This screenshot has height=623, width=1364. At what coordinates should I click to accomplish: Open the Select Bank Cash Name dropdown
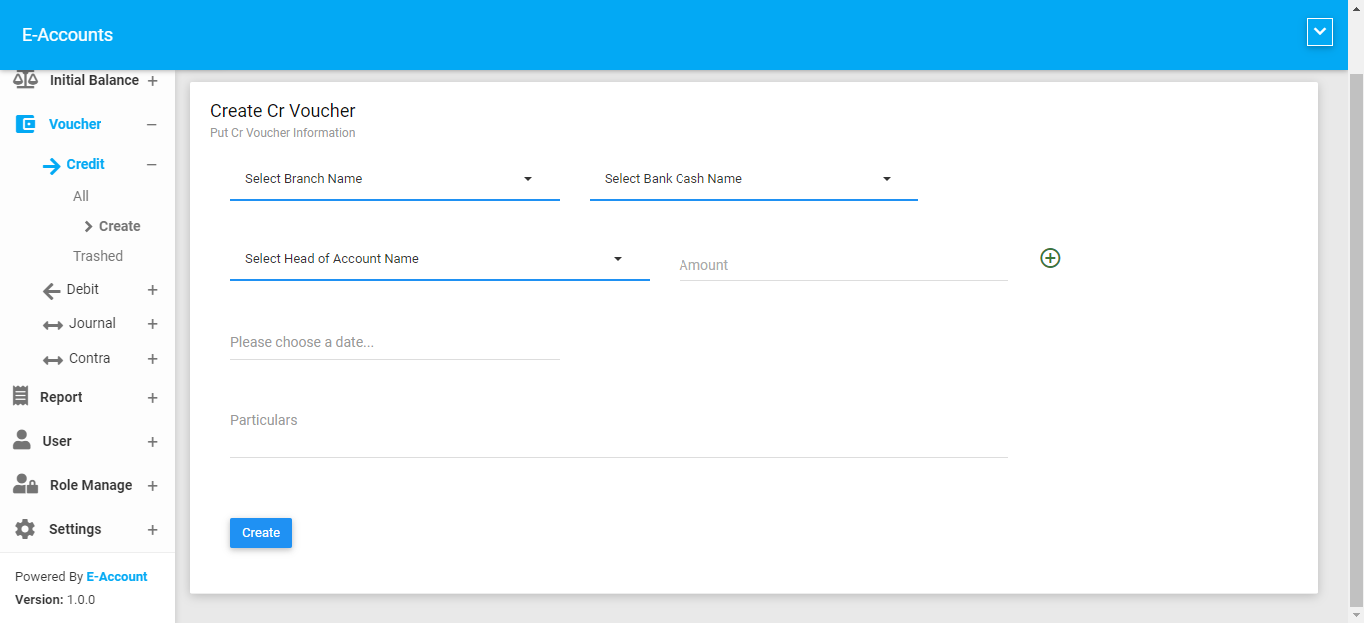tap(752, 179)
